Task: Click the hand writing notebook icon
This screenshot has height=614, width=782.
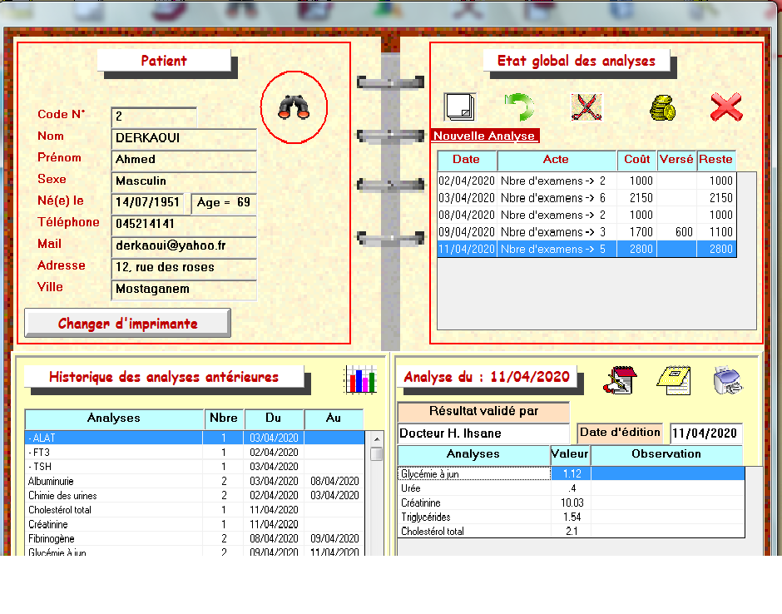Action: [x=621, y=380]
